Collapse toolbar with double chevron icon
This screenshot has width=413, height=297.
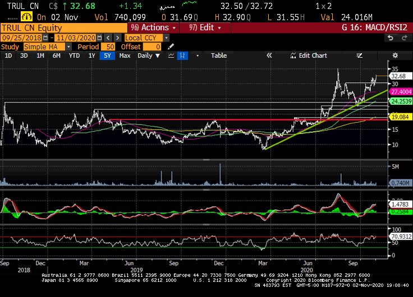pyautogui.click(x=269, y=55)
